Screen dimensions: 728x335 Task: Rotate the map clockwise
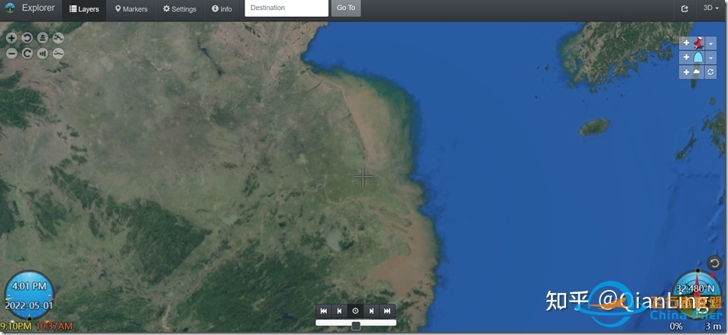point(27,54)
